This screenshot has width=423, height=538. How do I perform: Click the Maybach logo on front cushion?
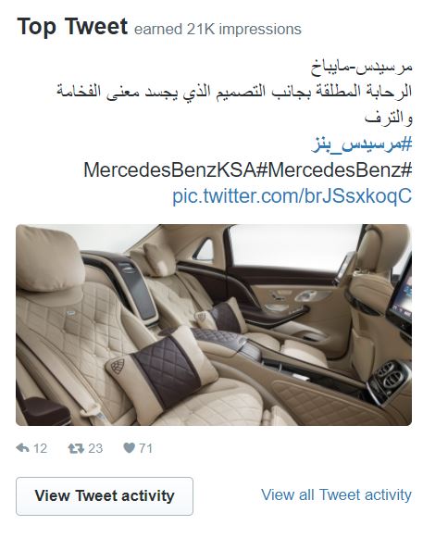coord(118,367)
